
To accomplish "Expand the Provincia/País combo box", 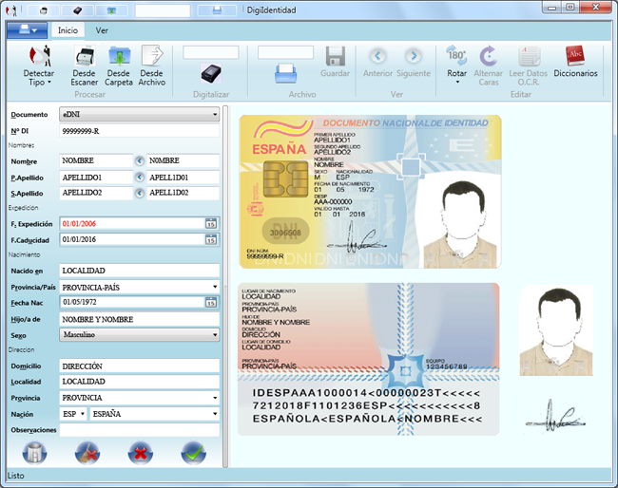I will pos(215,287).
